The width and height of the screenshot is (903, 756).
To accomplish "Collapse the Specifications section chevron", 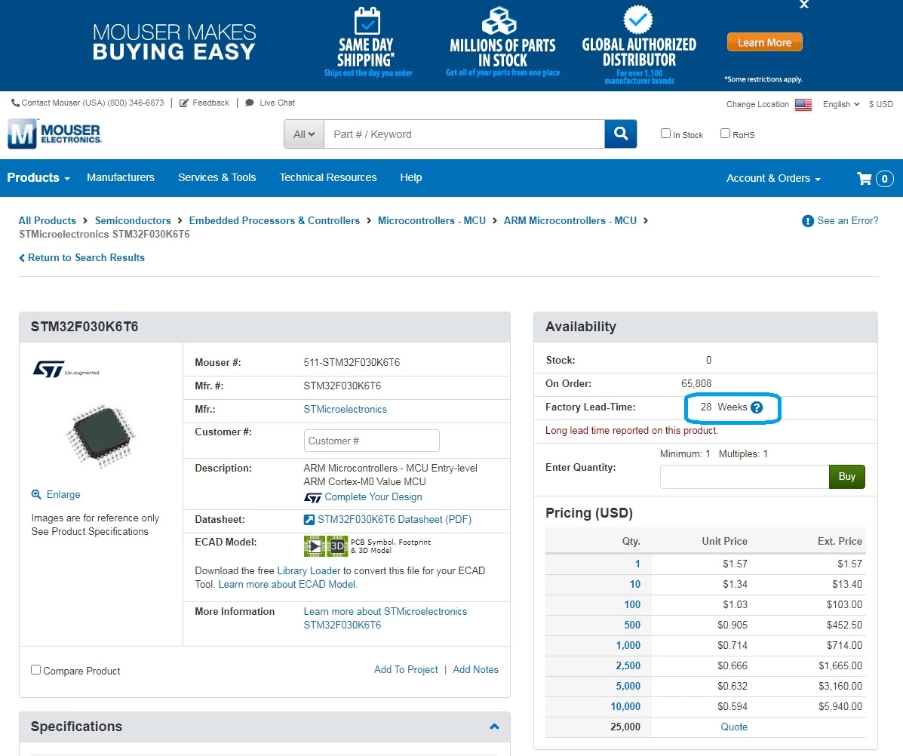I will [494, 727].
